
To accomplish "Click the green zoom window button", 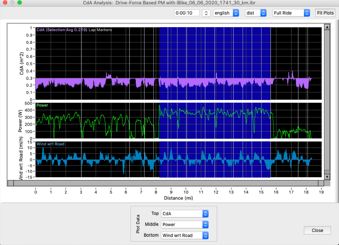I will click(x=20, y=3).
